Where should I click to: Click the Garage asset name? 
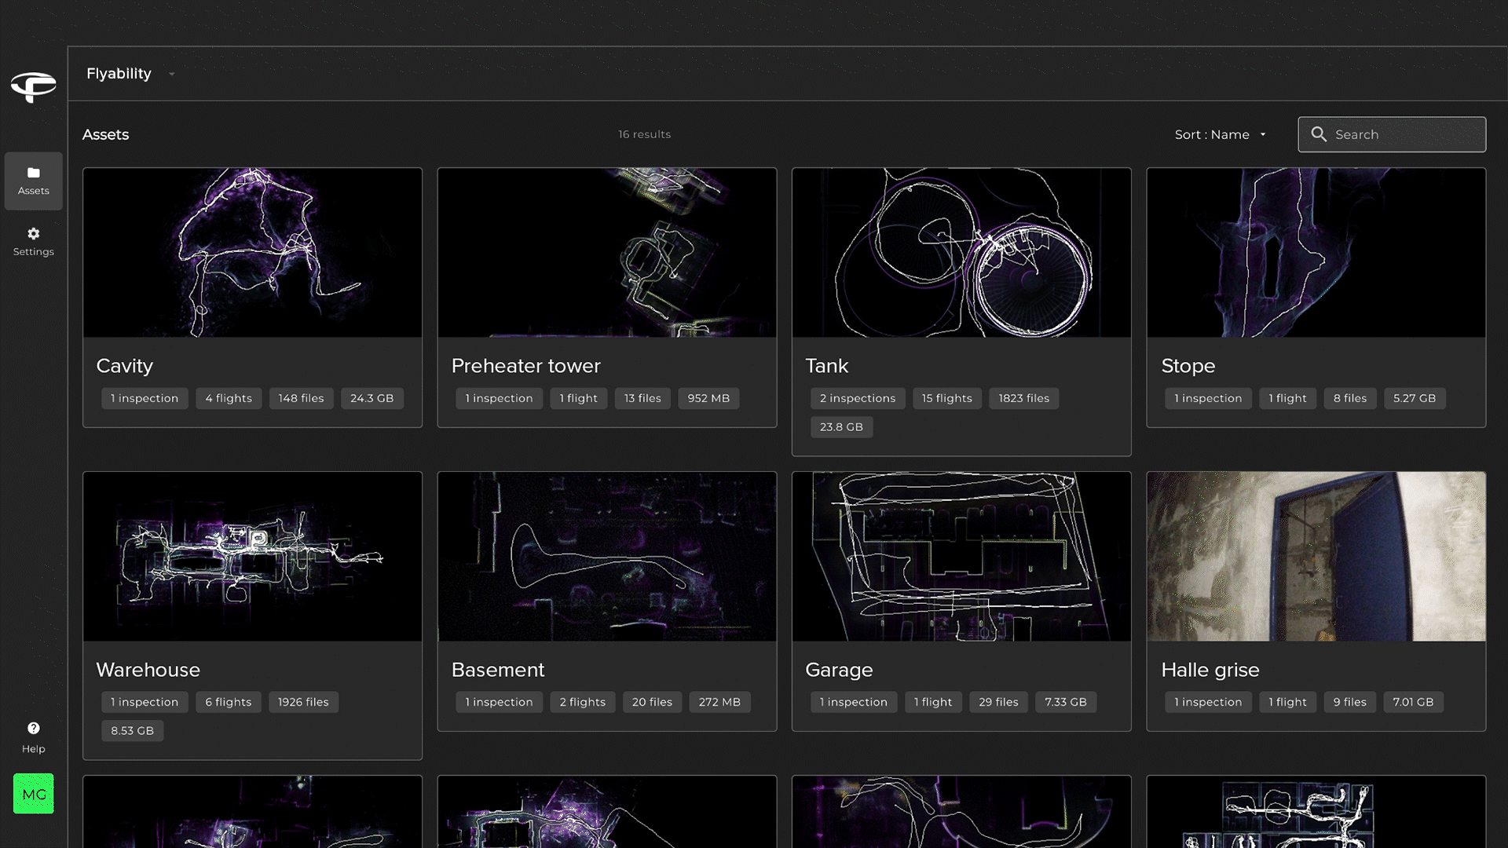tap(839, 670)
